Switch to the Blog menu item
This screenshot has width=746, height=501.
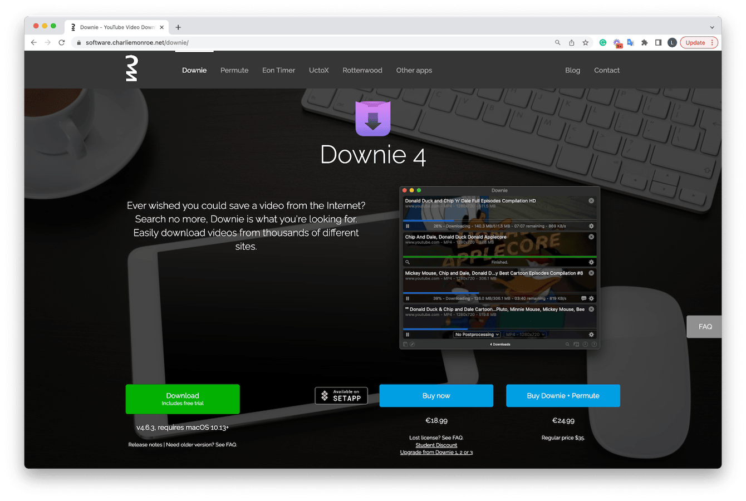(572, 70)
